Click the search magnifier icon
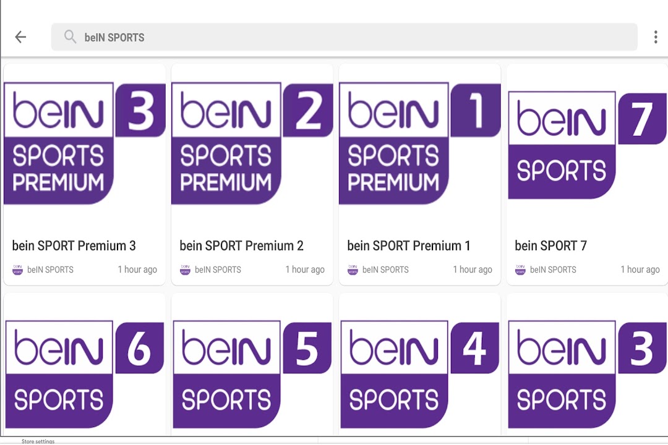Image resolution: width=668 pixels, height=445 pixels. point(70,37)
